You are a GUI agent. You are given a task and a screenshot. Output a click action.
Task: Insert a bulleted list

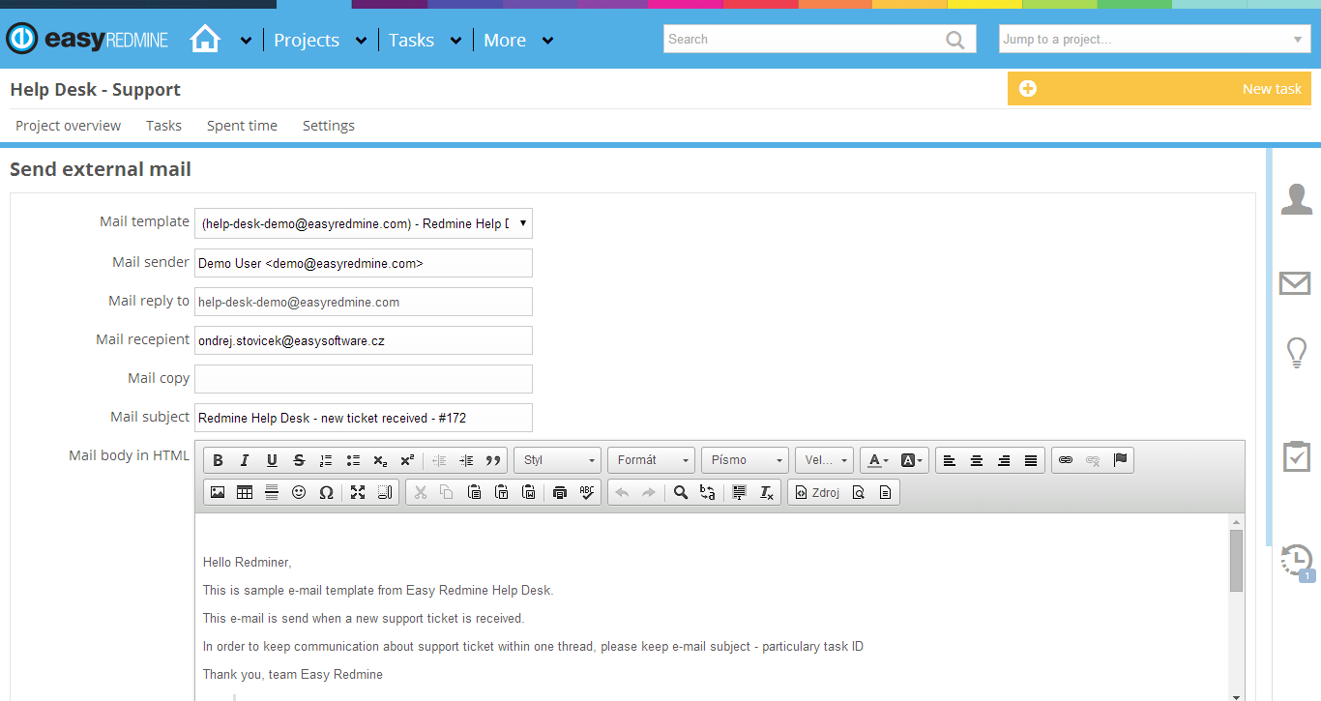353,460
